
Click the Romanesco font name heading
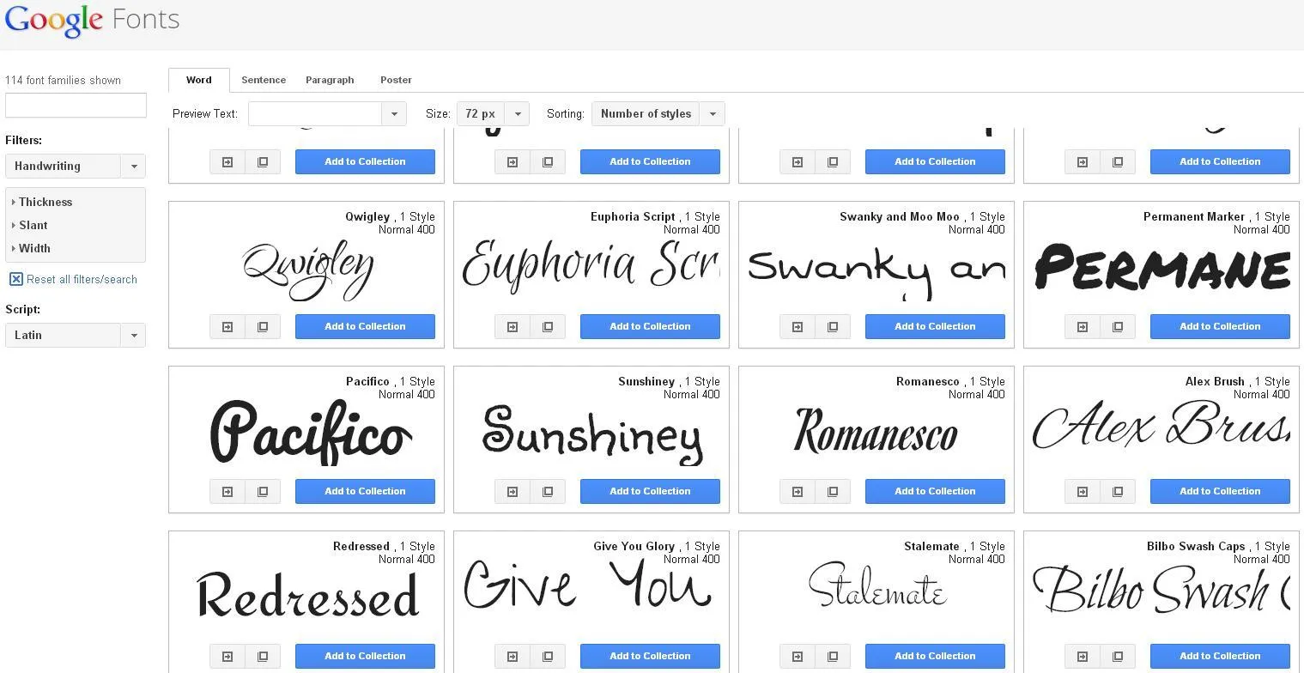coord(928,381)
